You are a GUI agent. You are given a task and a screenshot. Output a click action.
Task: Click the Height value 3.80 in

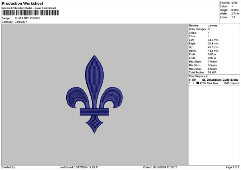(235, 10)
